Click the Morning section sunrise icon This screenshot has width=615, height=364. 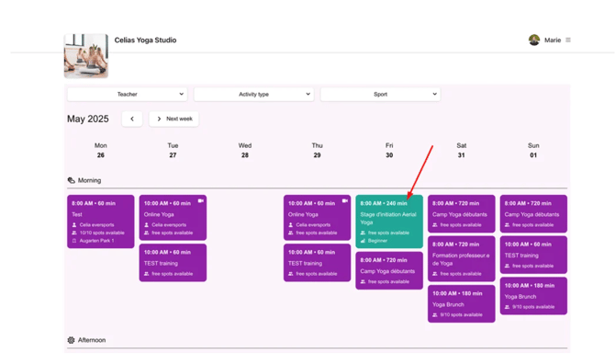point(71,181)
